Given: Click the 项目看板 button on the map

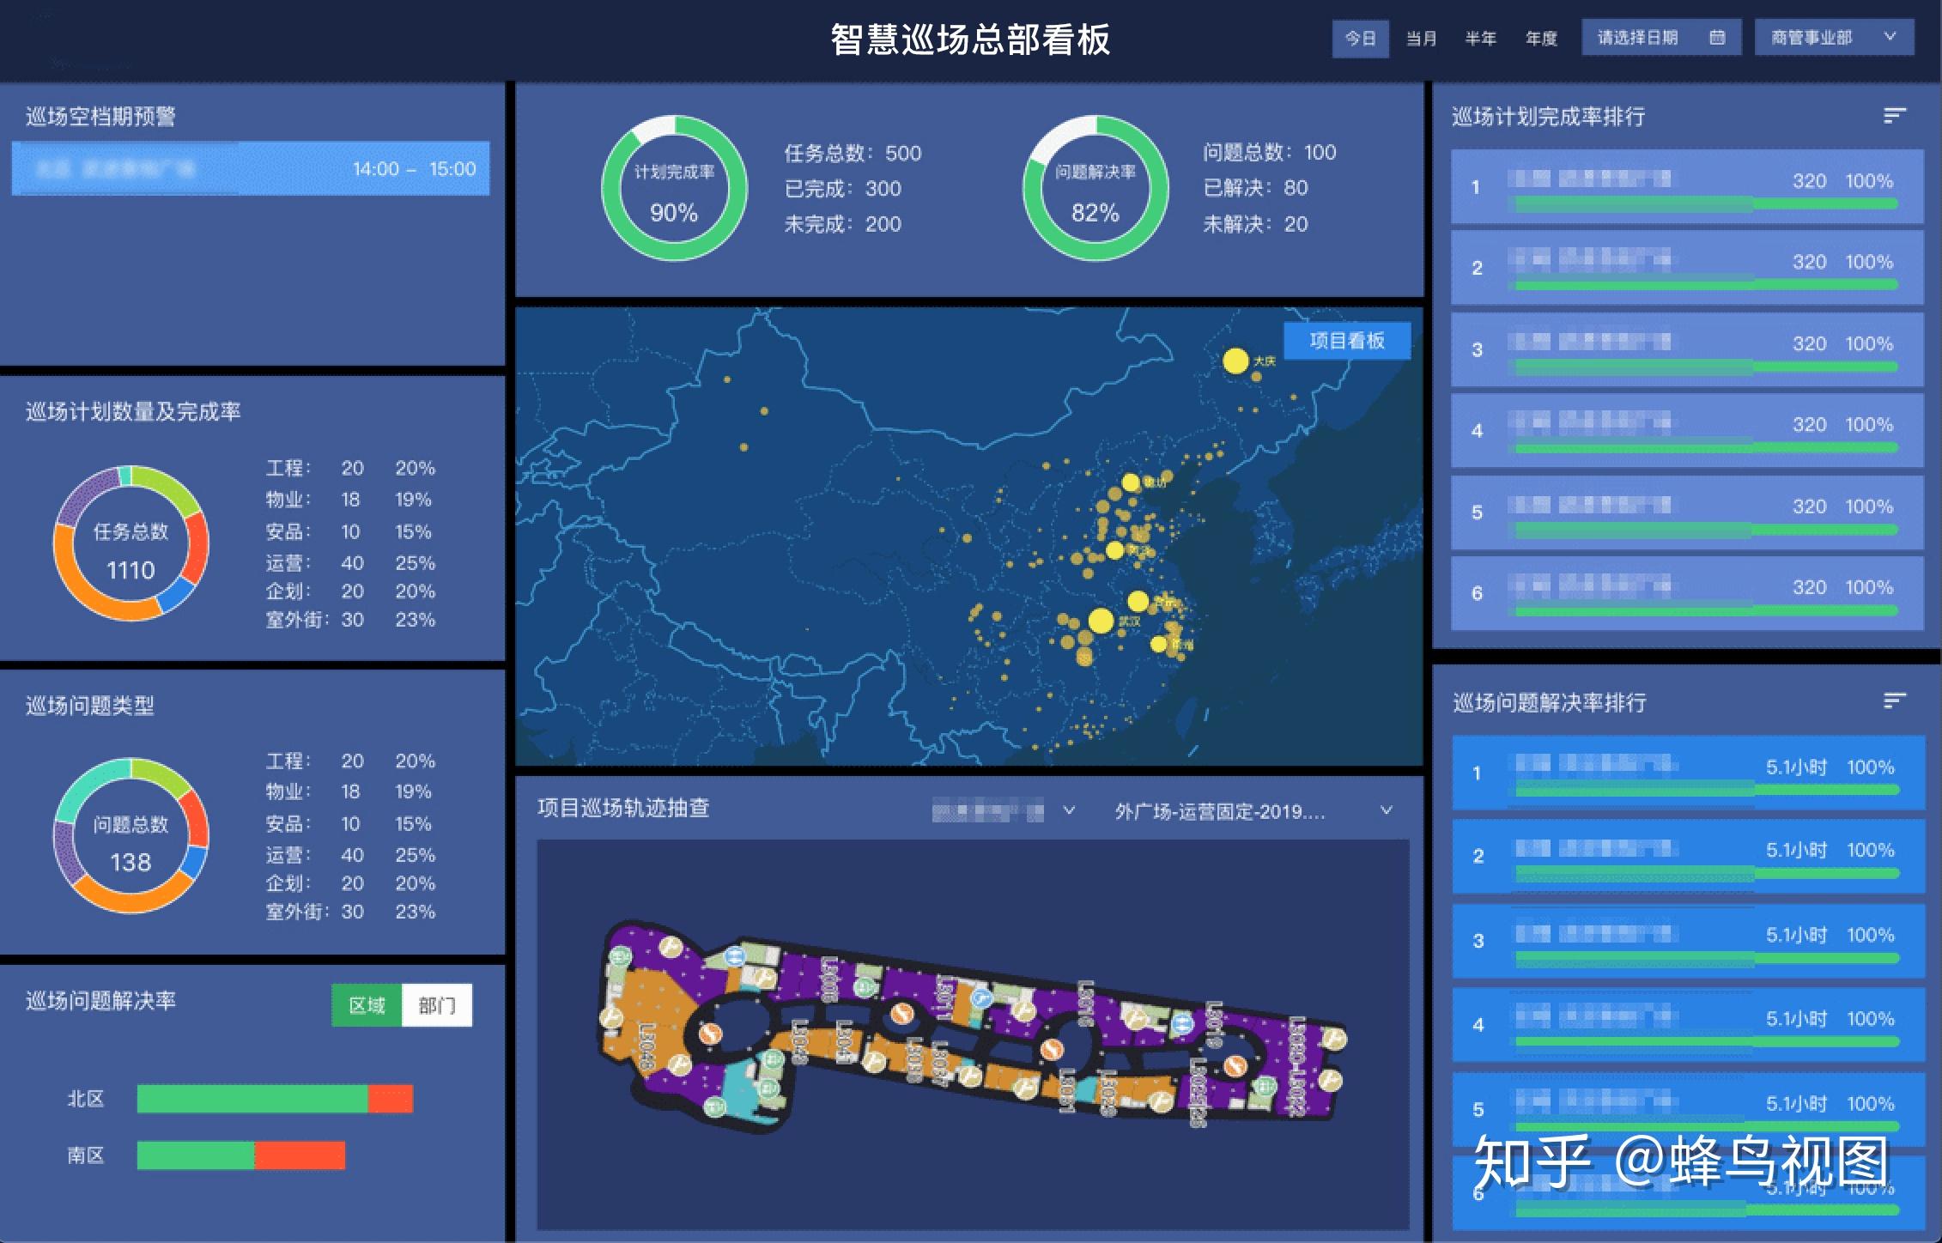Looking at the screenshot, I should [1346, 340].
